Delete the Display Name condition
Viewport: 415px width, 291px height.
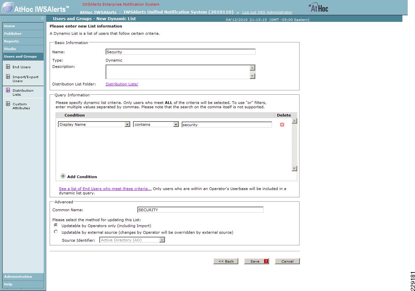282,125
